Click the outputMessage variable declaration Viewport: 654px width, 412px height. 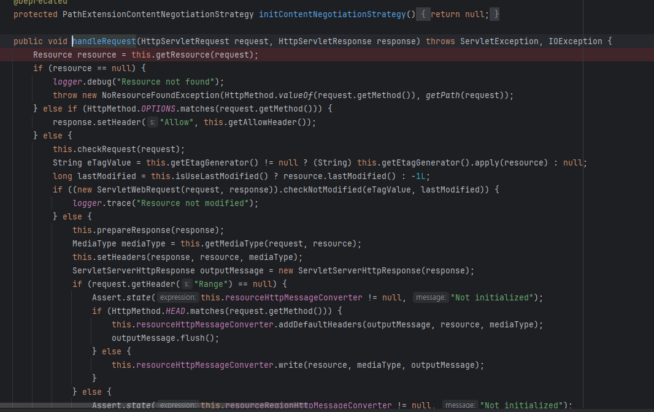pos(231,270)
